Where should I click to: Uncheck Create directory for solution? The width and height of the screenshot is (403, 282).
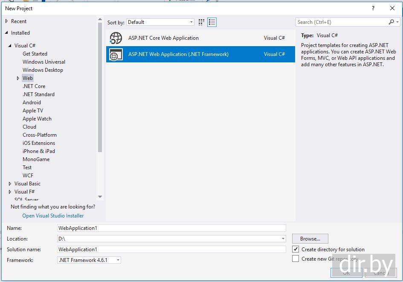tap(296, 249)
